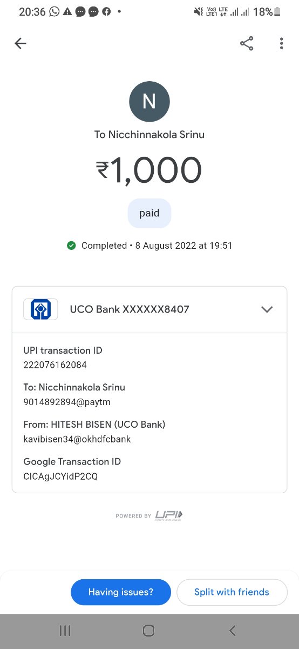The width and height of the screenshot is (299, 649).
Task: Tap the Android home button
Action: (x=148, y=631)
